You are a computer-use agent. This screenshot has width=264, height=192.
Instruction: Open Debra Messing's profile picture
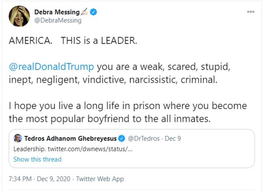click(19, 16)
